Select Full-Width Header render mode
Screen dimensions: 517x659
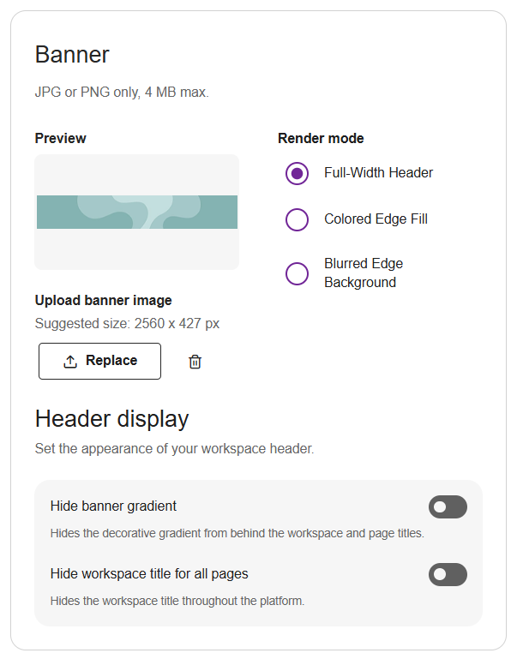[x=298, y=173]
